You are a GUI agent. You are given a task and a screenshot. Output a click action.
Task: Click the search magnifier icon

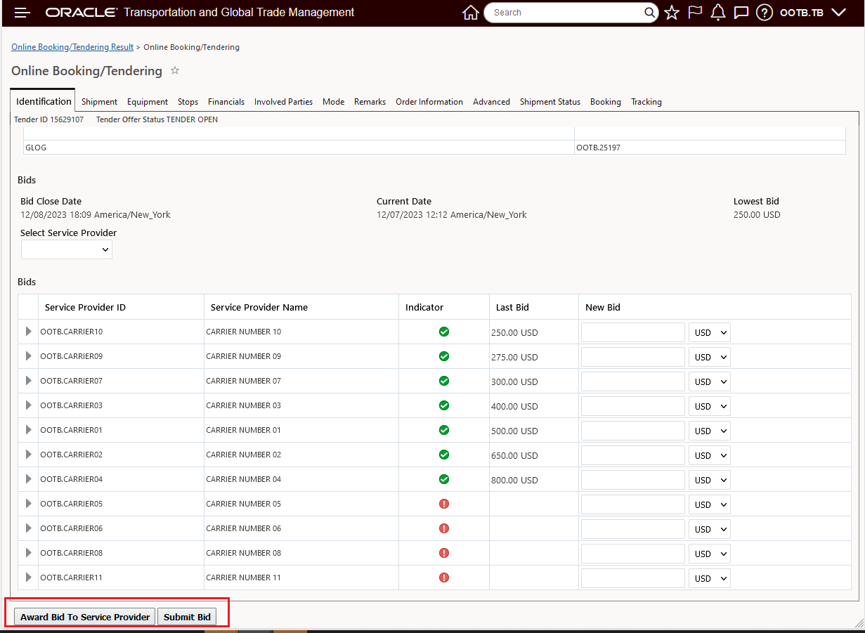click(x=650, y=13)
